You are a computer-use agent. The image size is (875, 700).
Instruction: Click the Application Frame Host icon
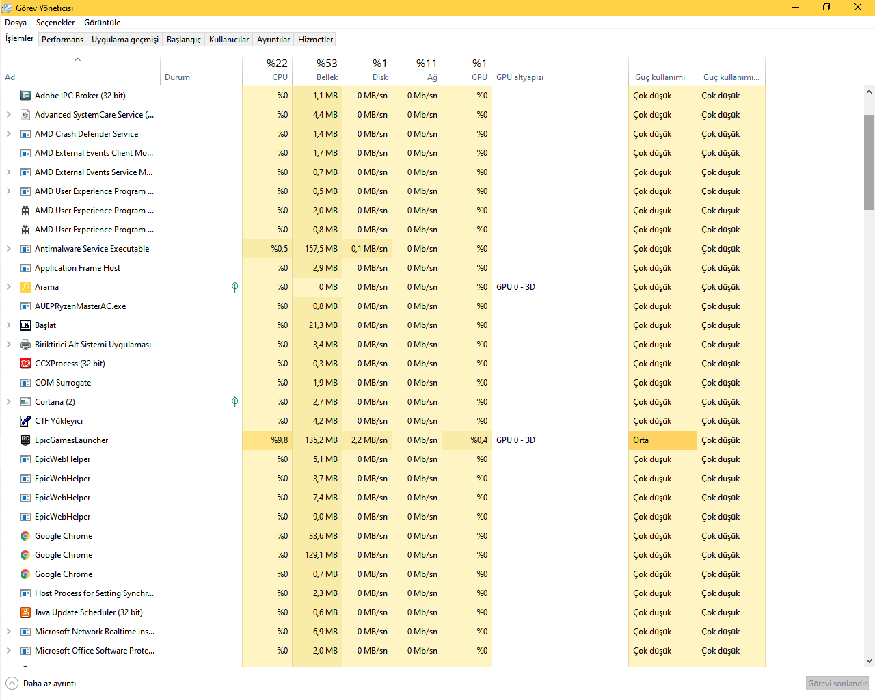coord(25,268)
